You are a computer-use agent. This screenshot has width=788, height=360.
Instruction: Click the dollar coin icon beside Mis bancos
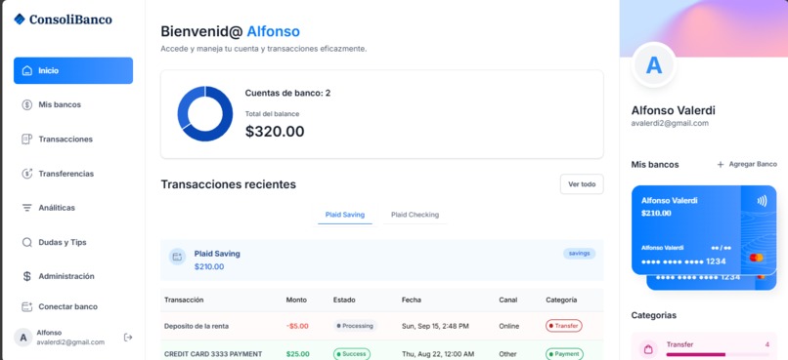click(27, 104)
